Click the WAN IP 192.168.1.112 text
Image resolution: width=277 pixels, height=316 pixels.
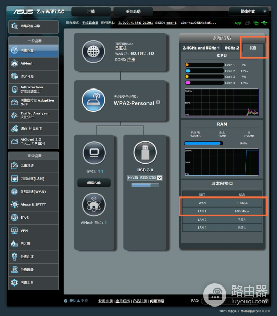click(142, 54)
